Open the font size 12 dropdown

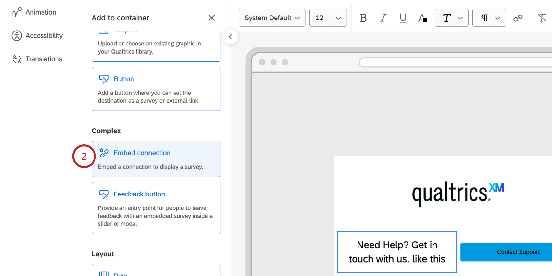pyautogui.click(x=328, y=18)
